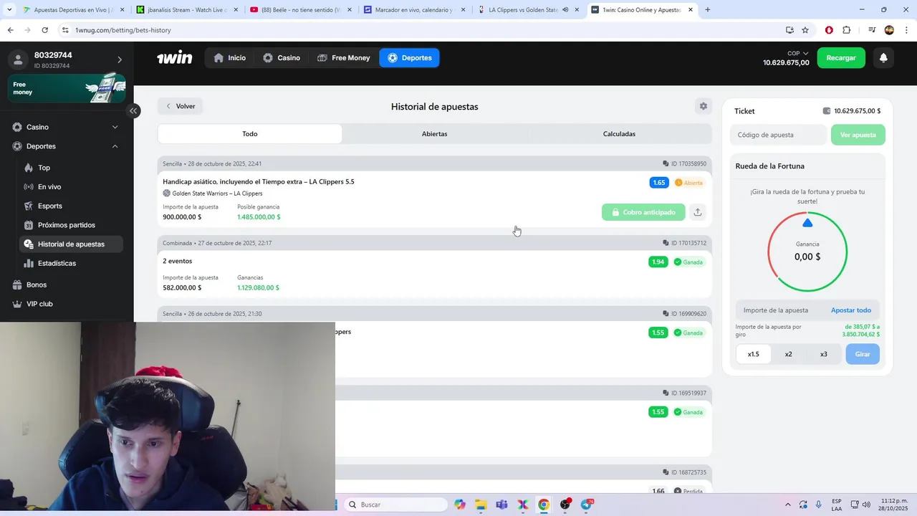Screen dimensions: 917x516
Task: Open Chrome three-dot menu
Action: (x=906, y=30)
